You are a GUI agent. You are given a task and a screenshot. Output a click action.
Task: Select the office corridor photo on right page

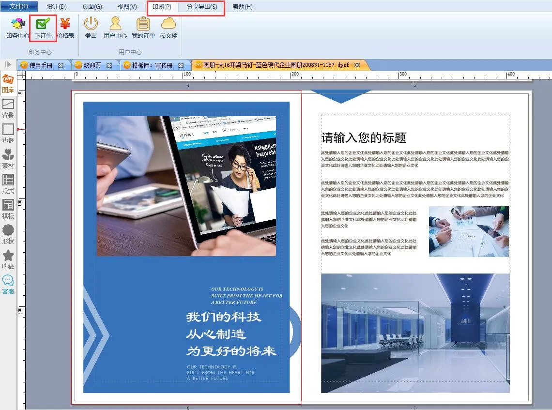coord(415,333)
